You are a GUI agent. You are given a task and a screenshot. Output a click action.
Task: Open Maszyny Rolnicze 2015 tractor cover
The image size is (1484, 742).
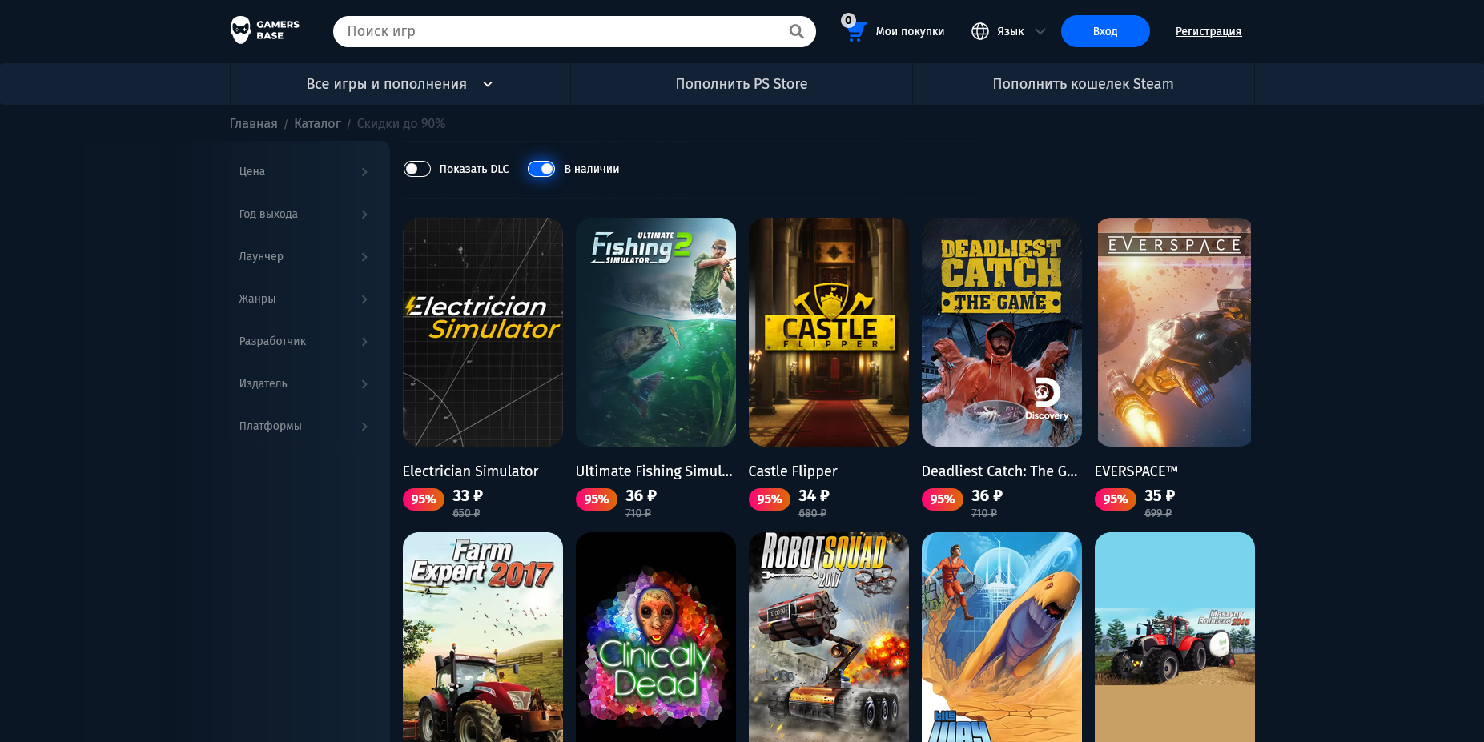coord(1175,637)
